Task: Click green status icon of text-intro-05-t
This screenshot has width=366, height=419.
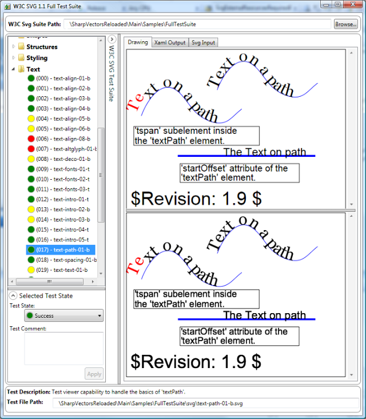Action: tap(31, 240)
